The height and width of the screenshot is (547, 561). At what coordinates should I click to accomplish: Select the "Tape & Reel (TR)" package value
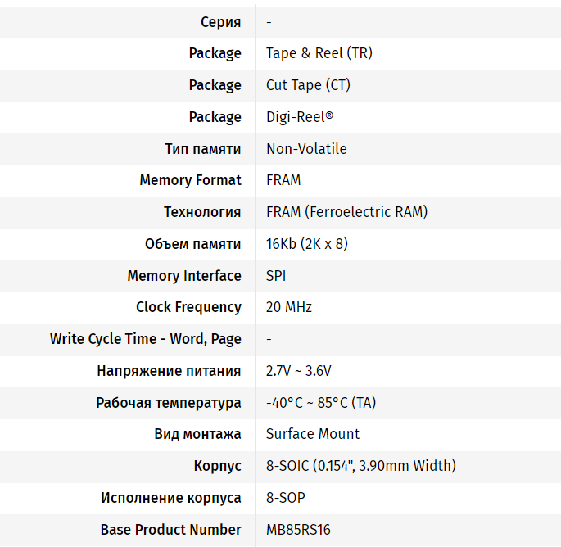tap(319, 53)
